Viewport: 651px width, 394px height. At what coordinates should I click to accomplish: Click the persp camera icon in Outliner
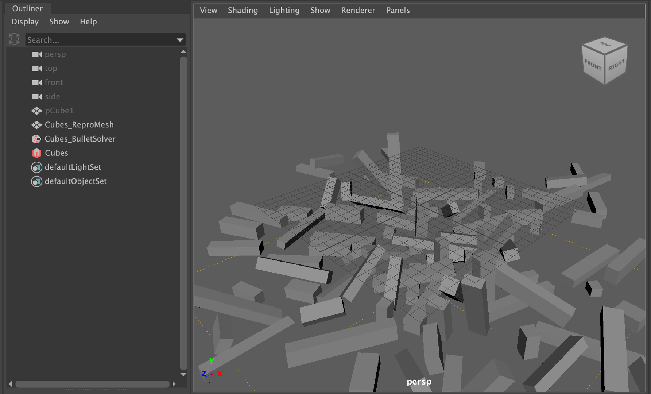(x=36, y=54)
